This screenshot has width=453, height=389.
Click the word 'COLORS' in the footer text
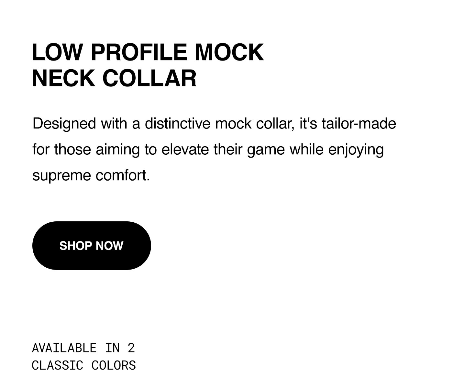tap(114, 365)
